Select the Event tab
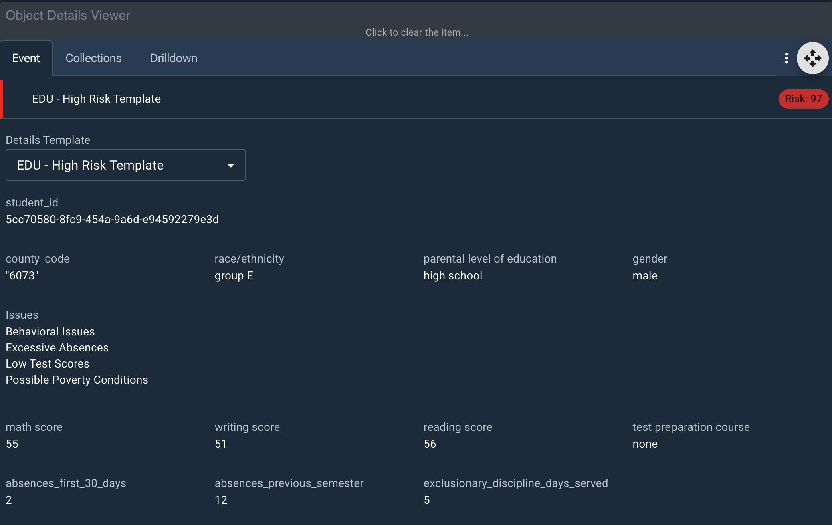The image size is (832, 525). pos(26,58)
